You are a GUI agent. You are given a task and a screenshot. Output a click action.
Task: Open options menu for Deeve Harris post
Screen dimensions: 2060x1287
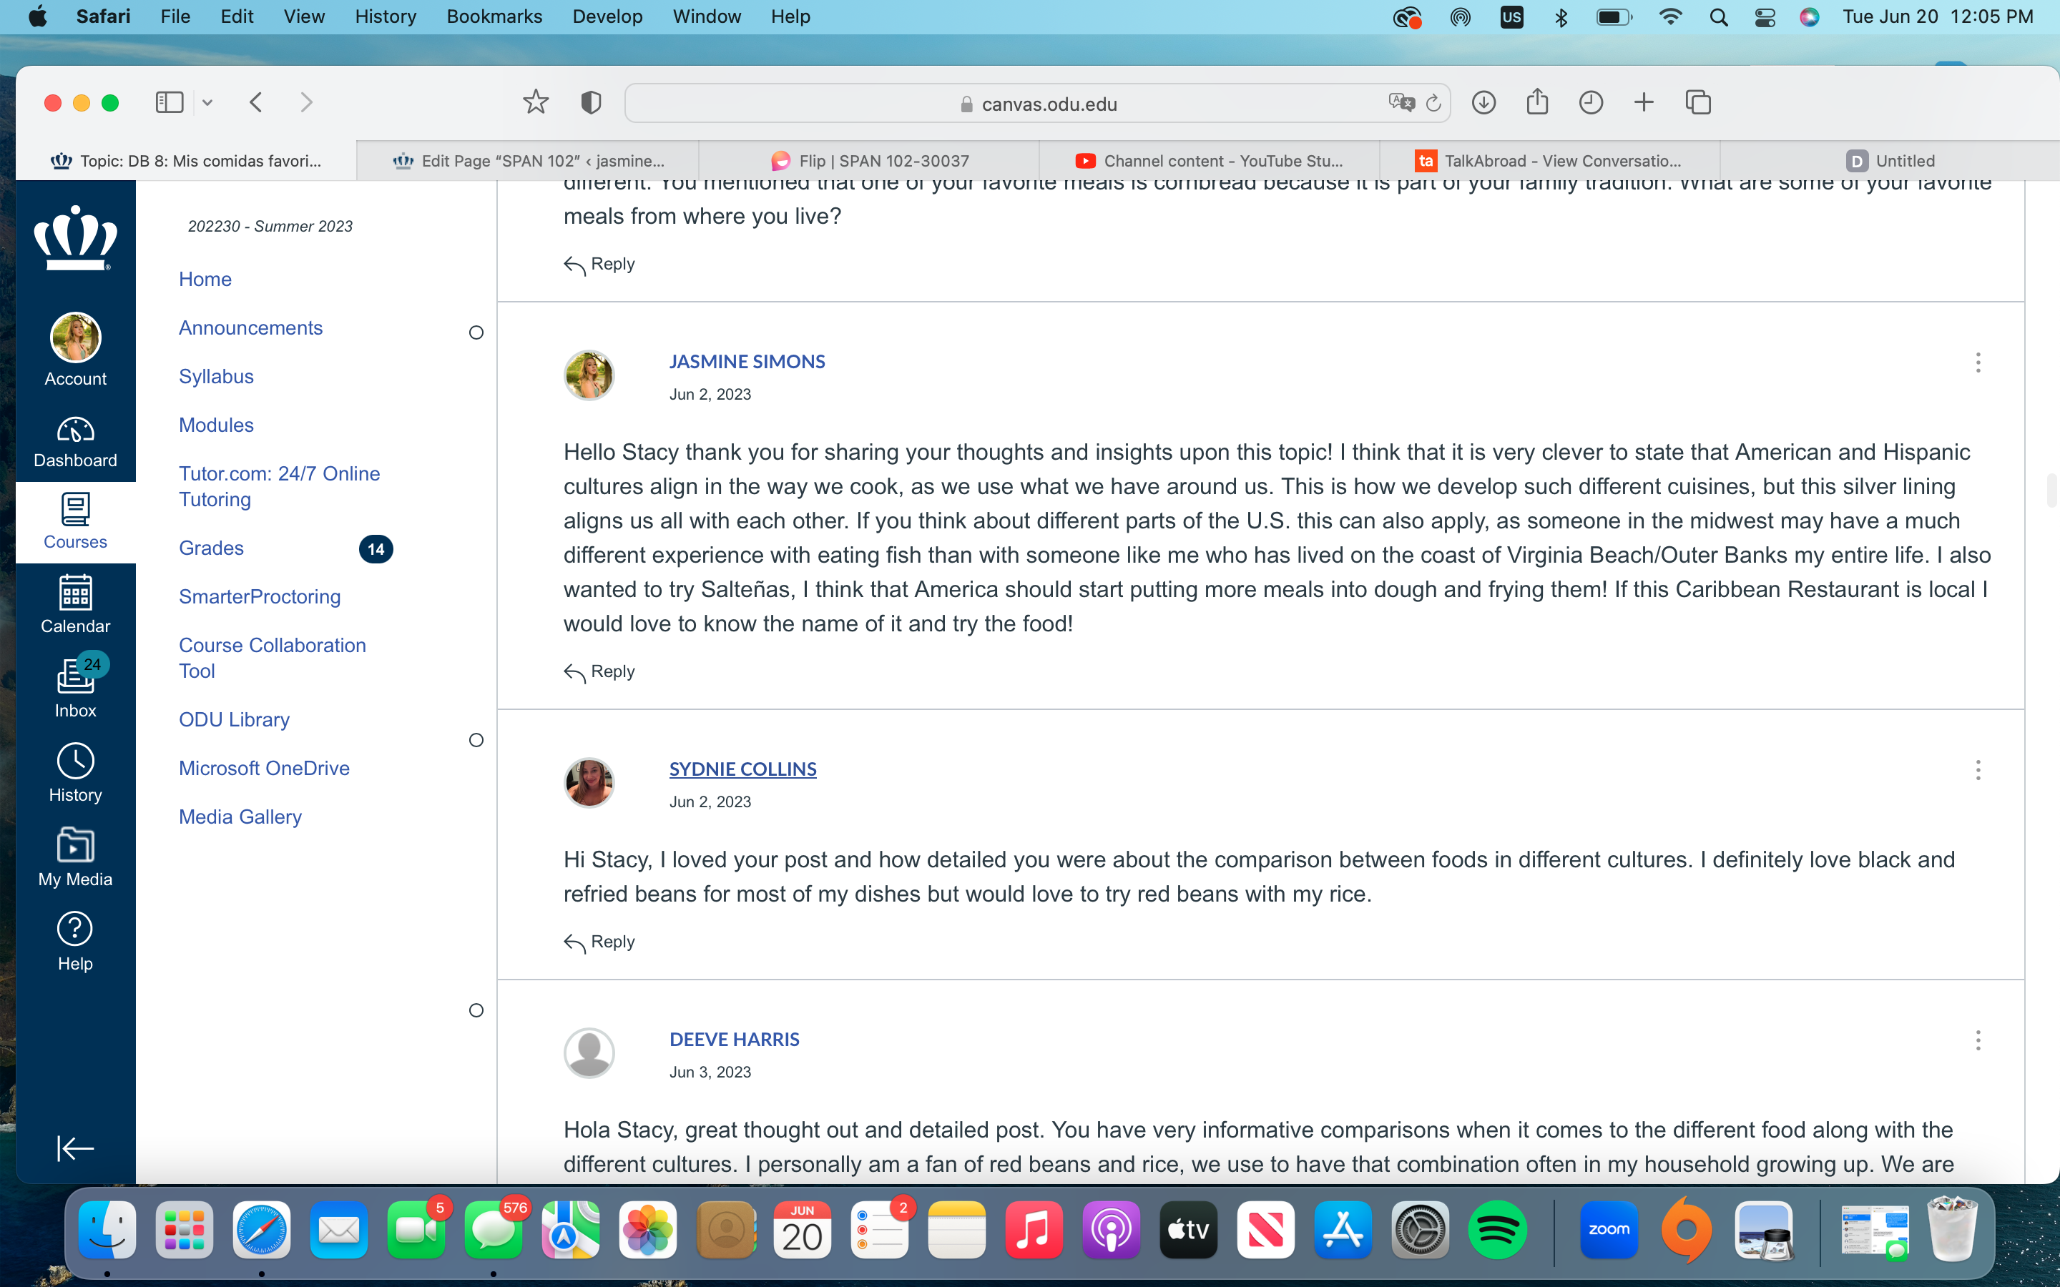(1978, 1040)
